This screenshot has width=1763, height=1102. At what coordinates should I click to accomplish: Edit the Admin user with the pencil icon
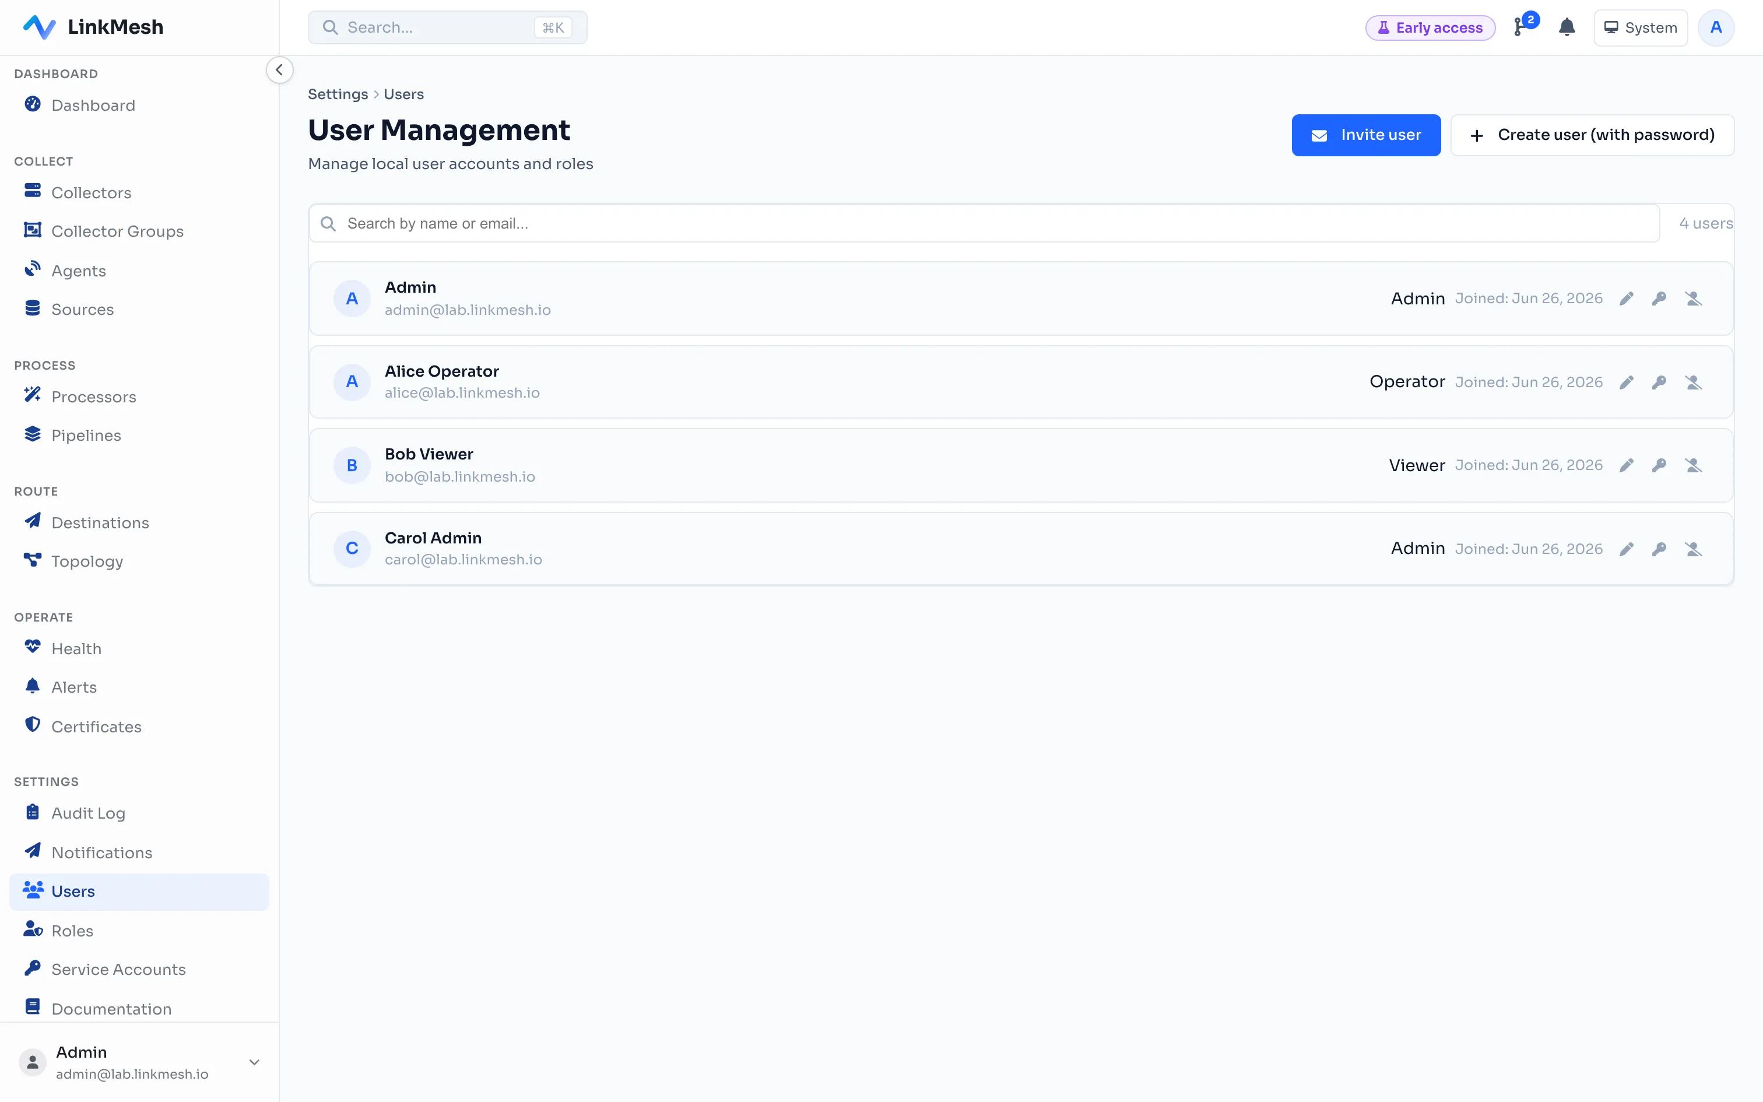[x=1626, y=299]
